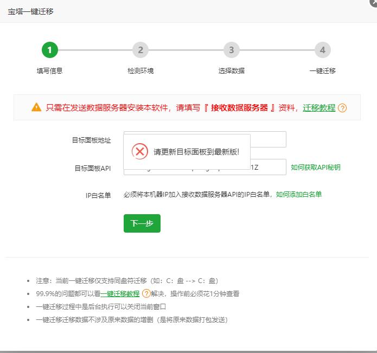This screenshot has height=353, width=377.
Task: Focus the 目标面板API input field
Action: point(268,167)
